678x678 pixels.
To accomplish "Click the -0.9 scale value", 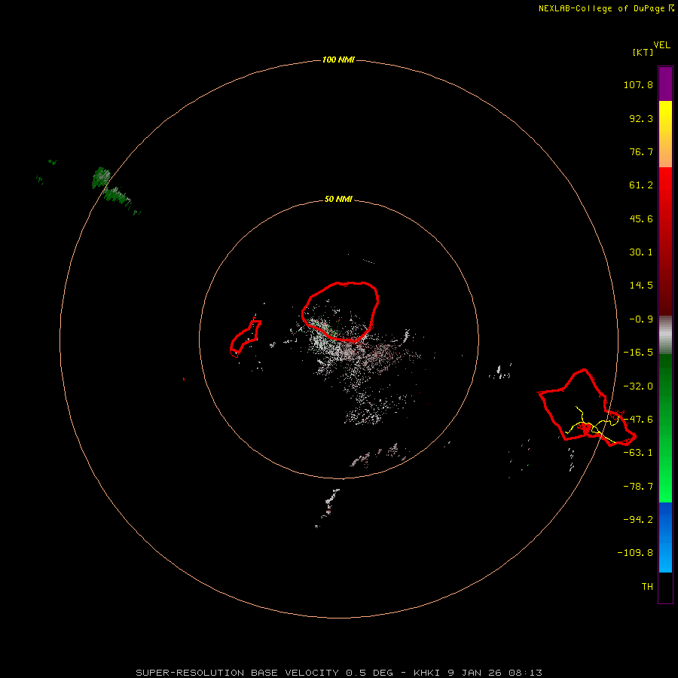I will point(641,319).
